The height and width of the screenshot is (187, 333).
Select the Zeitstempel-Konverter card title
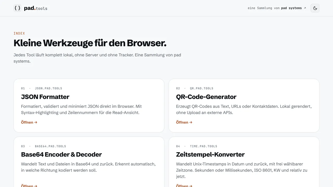click(210, 155)
